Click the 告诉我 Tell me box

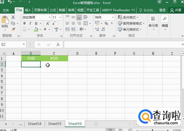(147, 10)
